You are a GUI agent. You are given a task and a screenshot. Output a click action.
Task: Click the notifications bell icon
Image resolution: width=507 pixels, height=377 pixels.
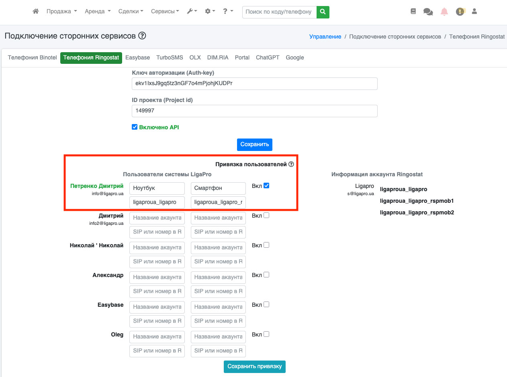[444, 12]
